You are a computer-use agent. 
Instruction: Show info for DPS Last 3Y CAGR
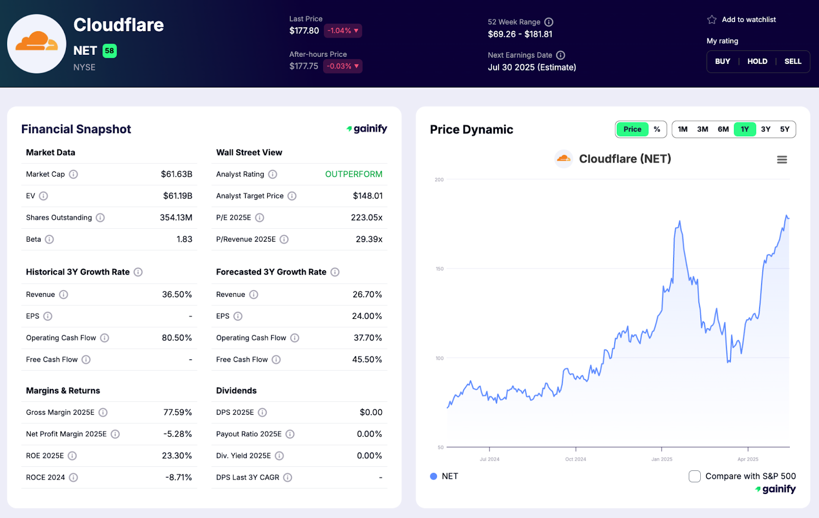[288, 478]
